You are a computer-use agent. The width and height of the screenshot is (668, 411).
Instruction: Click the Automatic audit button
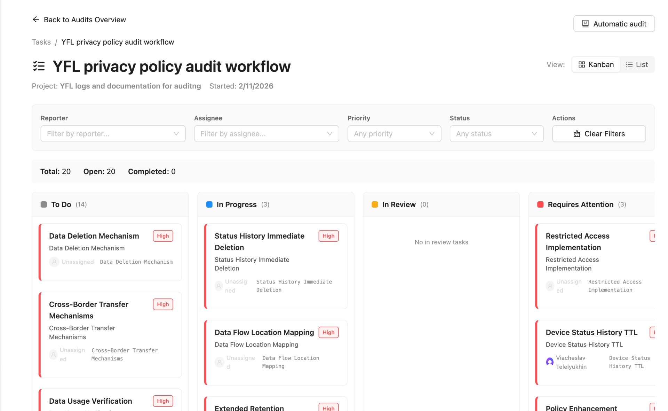pos(614,24)
